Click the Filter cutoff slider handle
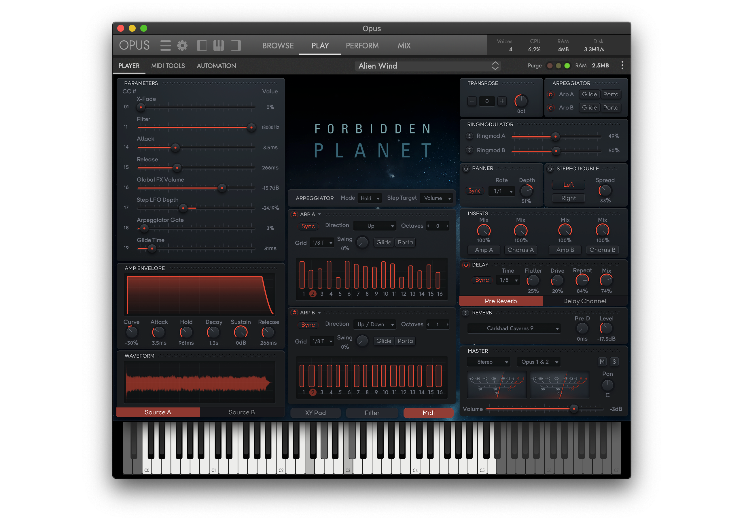This screenshot has width=744, height=521. [x=251, y=128]
